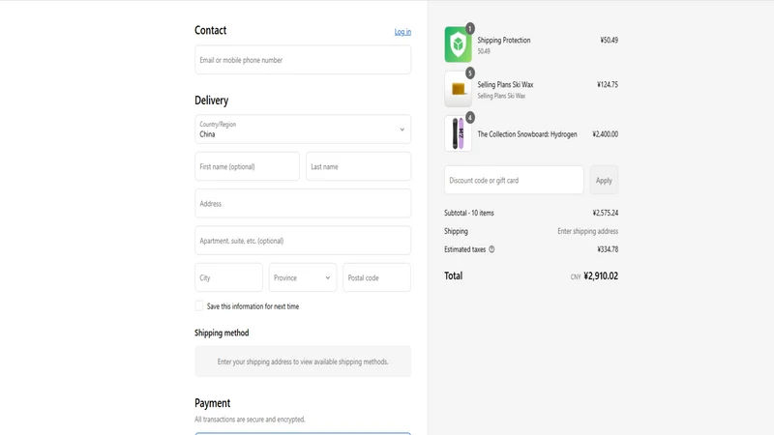Click the 'Shipping Protection' product name

(x=504, y=40)
